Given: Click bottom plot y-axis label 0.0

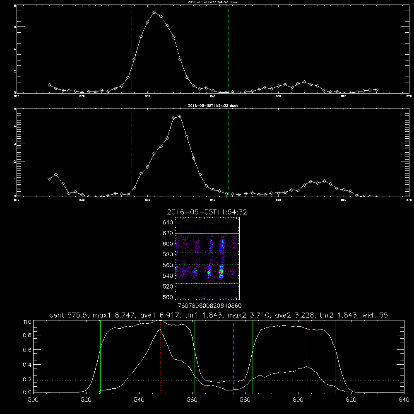Looking at the screenshot, I should point(27,392).
